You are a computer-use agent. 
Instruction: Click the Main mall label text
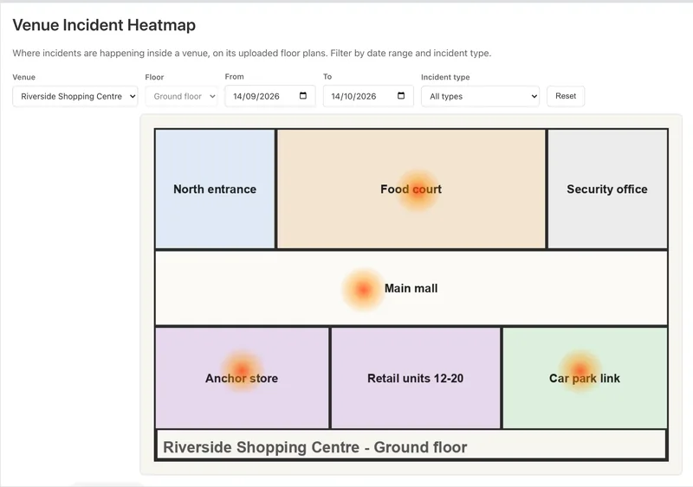(411, 288)
